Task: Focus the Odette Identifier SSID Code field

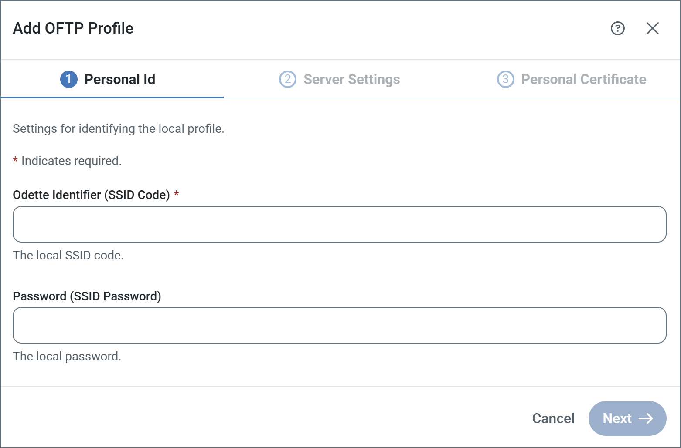Action: click(339, 224)
